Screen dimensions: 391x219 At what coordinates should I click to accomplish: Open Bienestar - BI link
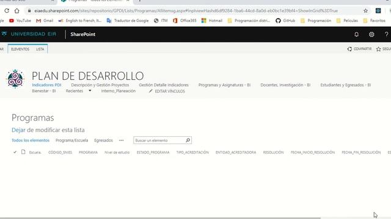coord(44,91)
